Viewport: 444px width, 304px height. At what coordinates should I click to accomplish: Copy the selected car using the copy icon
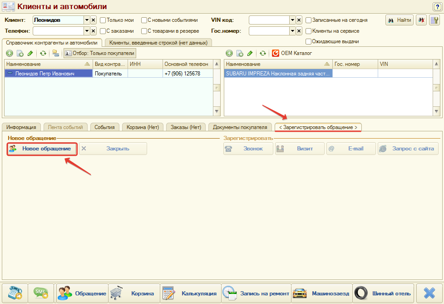pyautogui.click(x=240, y=53)
